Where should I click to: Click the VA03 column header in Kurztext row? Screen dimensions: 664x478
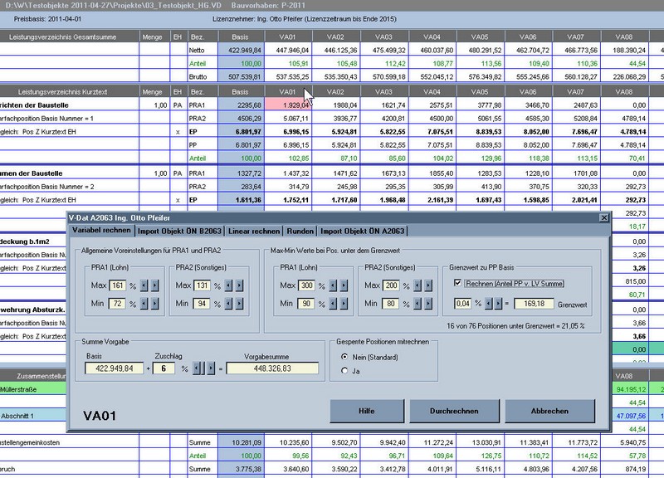383,91
